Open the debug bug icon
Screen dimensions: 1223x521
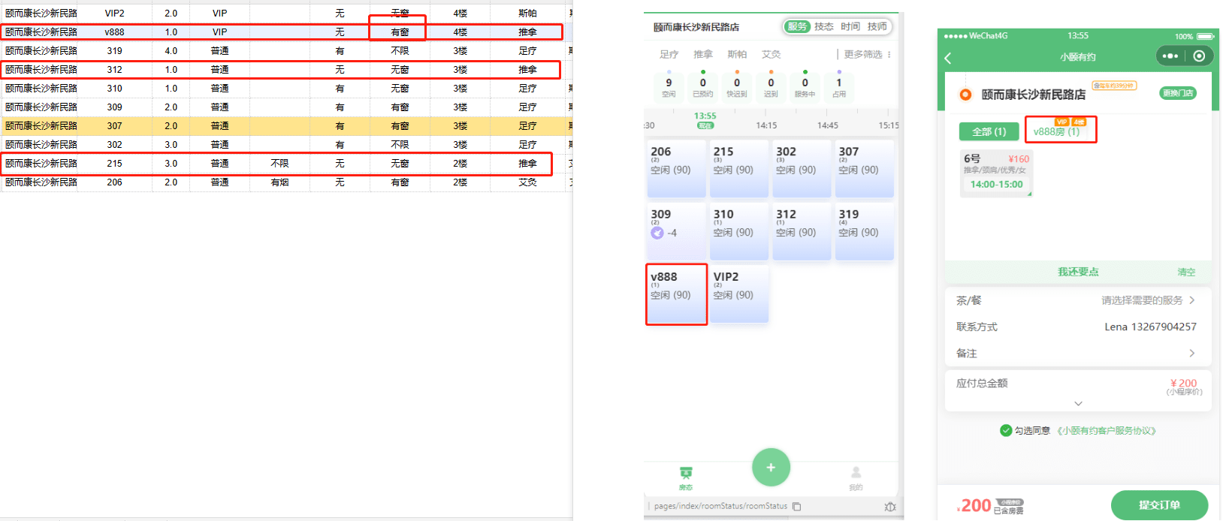[x=890, y=507]
